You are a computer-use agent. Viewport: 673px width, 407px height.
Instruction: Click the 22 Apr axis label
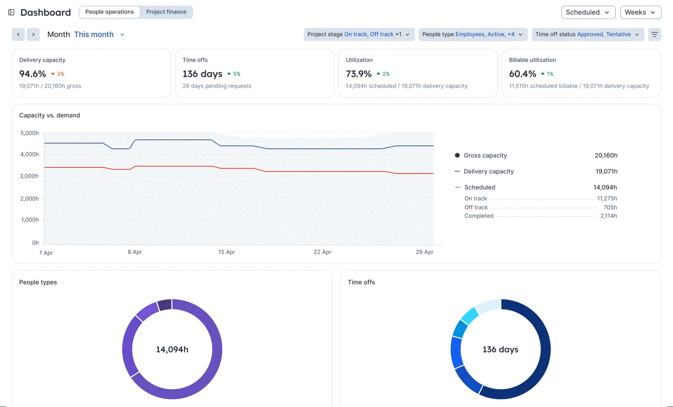point(322,252)
